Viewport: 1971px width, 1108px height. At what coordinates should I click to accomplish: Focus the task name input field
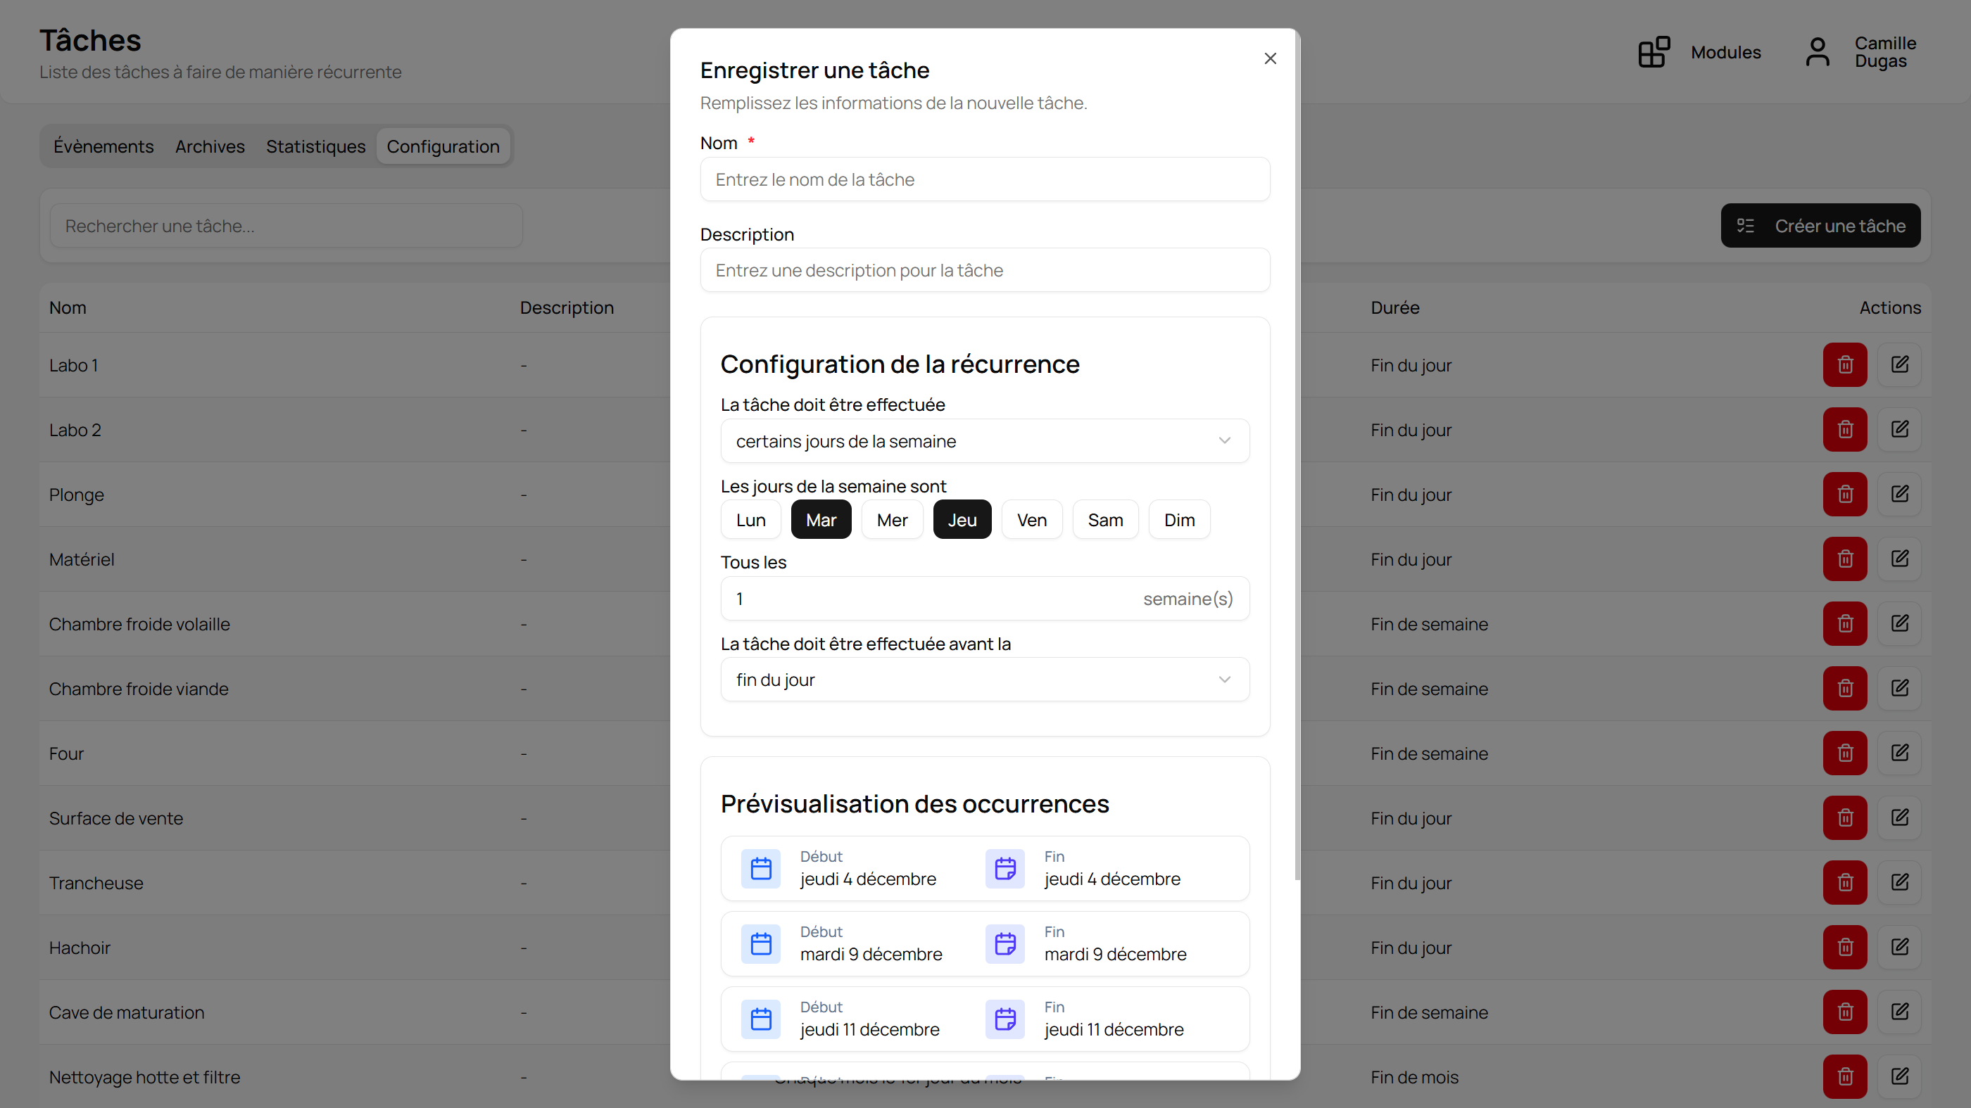(x=985, y=179)
